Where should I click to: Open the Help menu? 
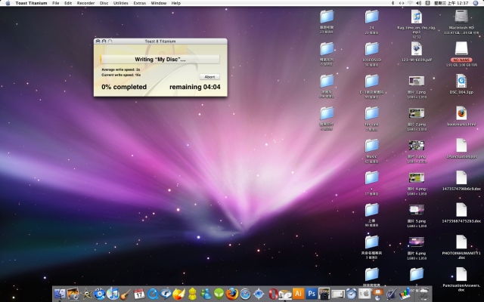coord(176,3)
